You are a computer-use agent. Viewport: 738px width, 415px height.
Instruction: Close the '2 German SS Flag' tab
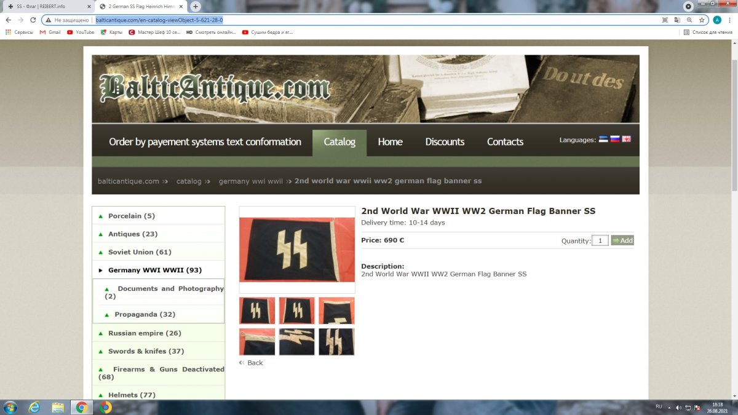181,6
